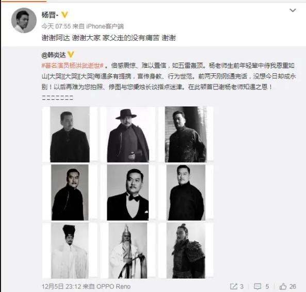Click the 杨晋 profile avatar
This screenshot has width=306, height=292.
[24, 20]
